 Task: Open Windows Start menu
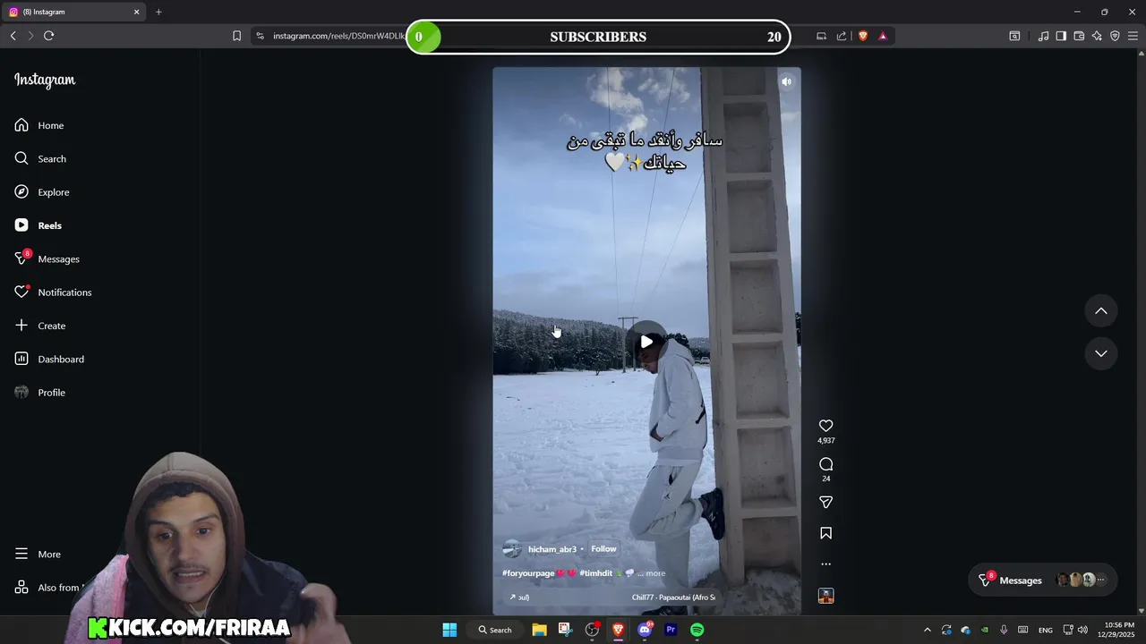click(449, 630)
